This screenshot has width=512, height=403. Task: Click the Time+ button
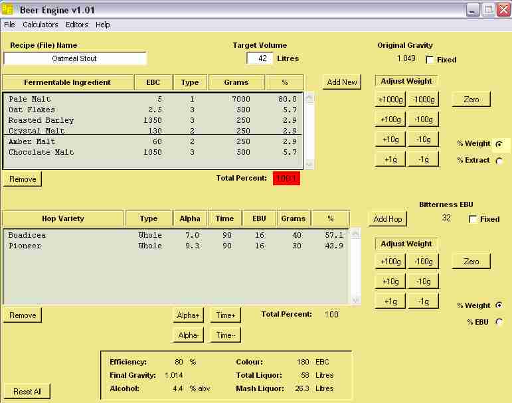pos(225,315)
